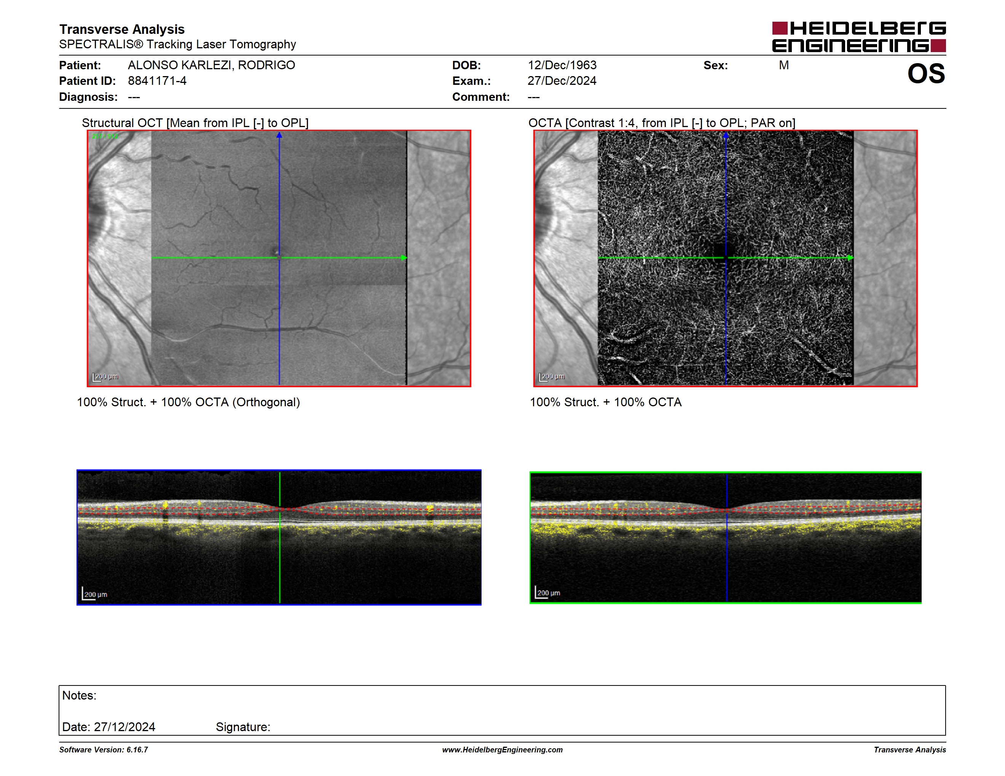Click the Signature field

click(x=243, y=727)
